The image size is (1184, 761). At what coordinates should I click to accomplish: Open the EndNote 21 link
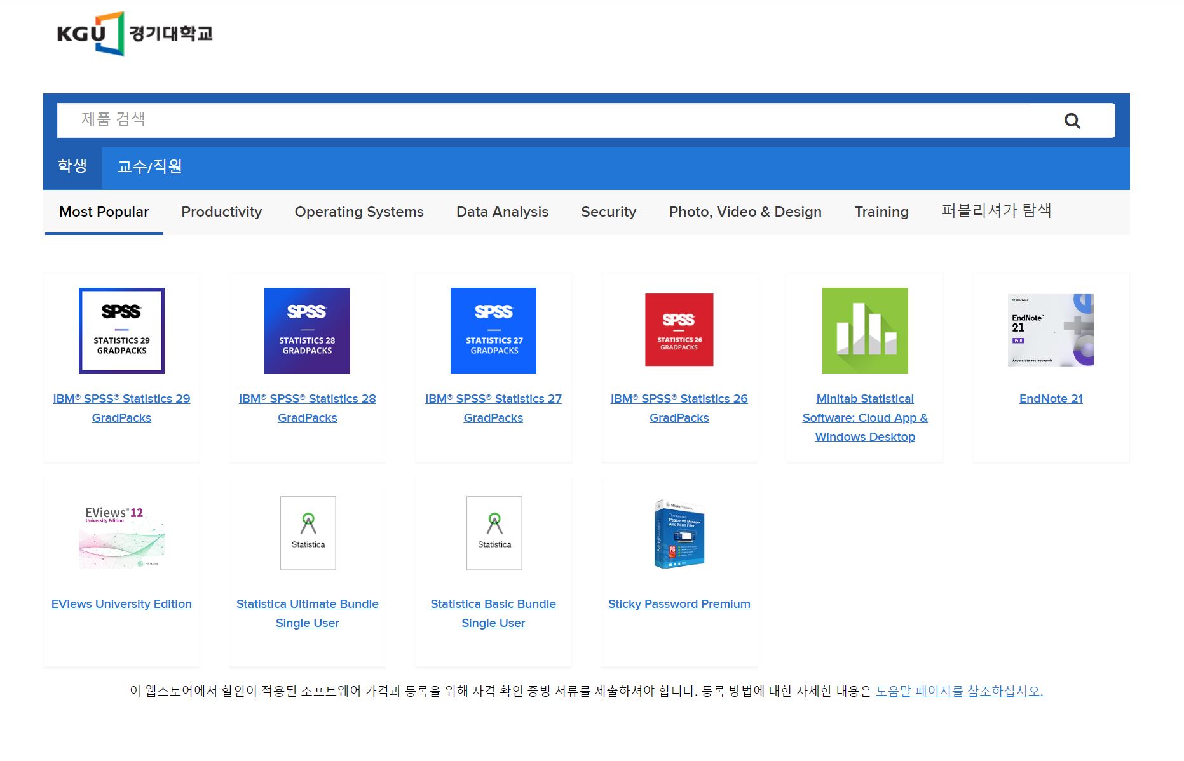[x=1051, y=399]
